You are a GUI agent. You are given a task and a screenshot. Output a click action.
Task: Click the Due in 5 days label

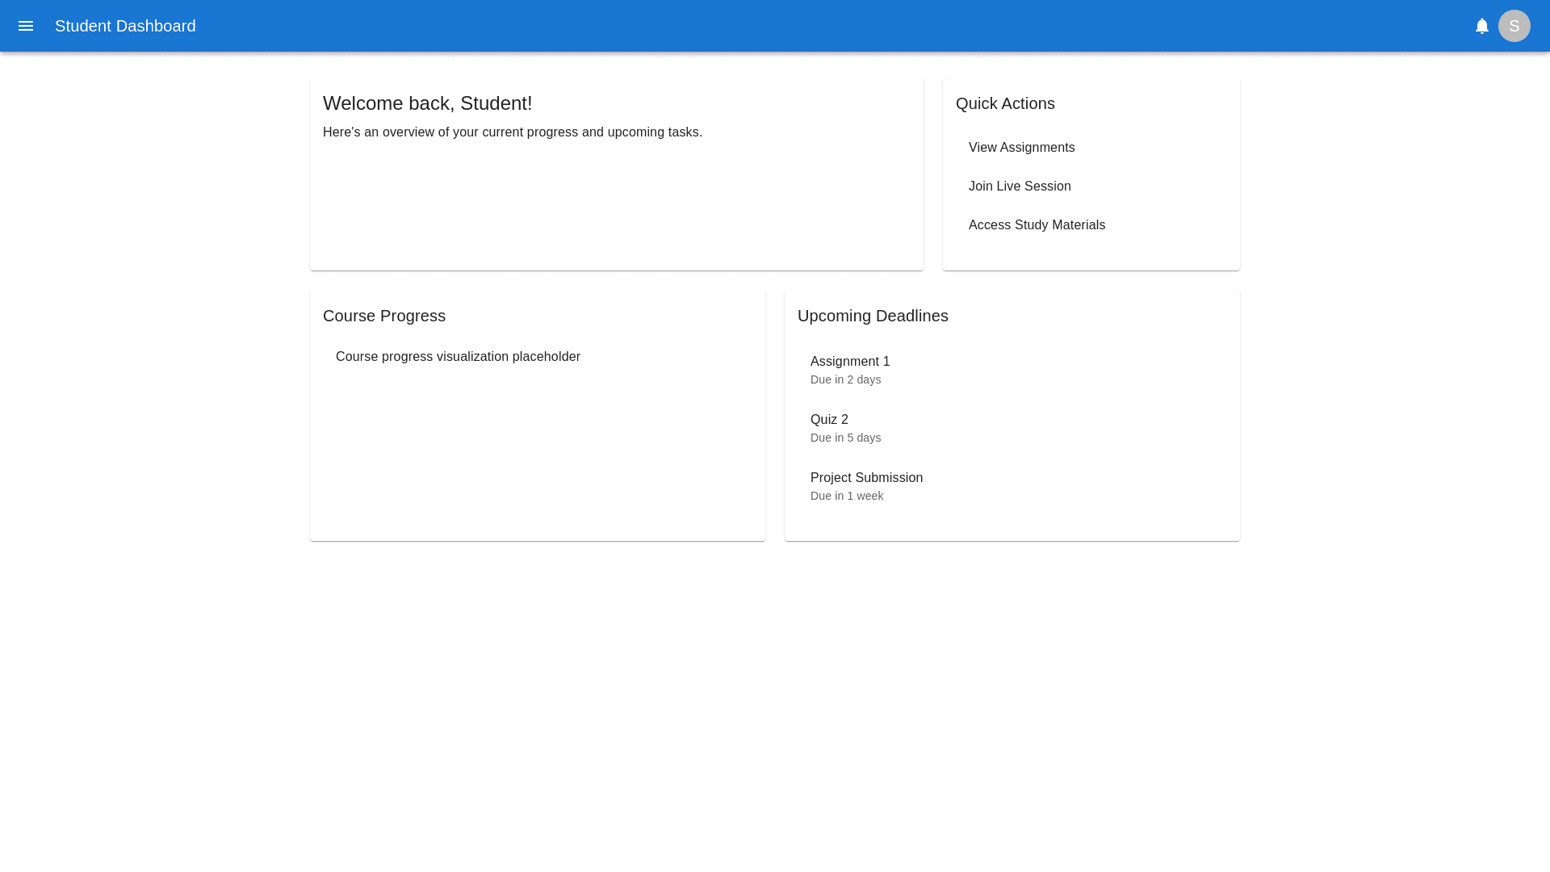[x=845, y=438]
